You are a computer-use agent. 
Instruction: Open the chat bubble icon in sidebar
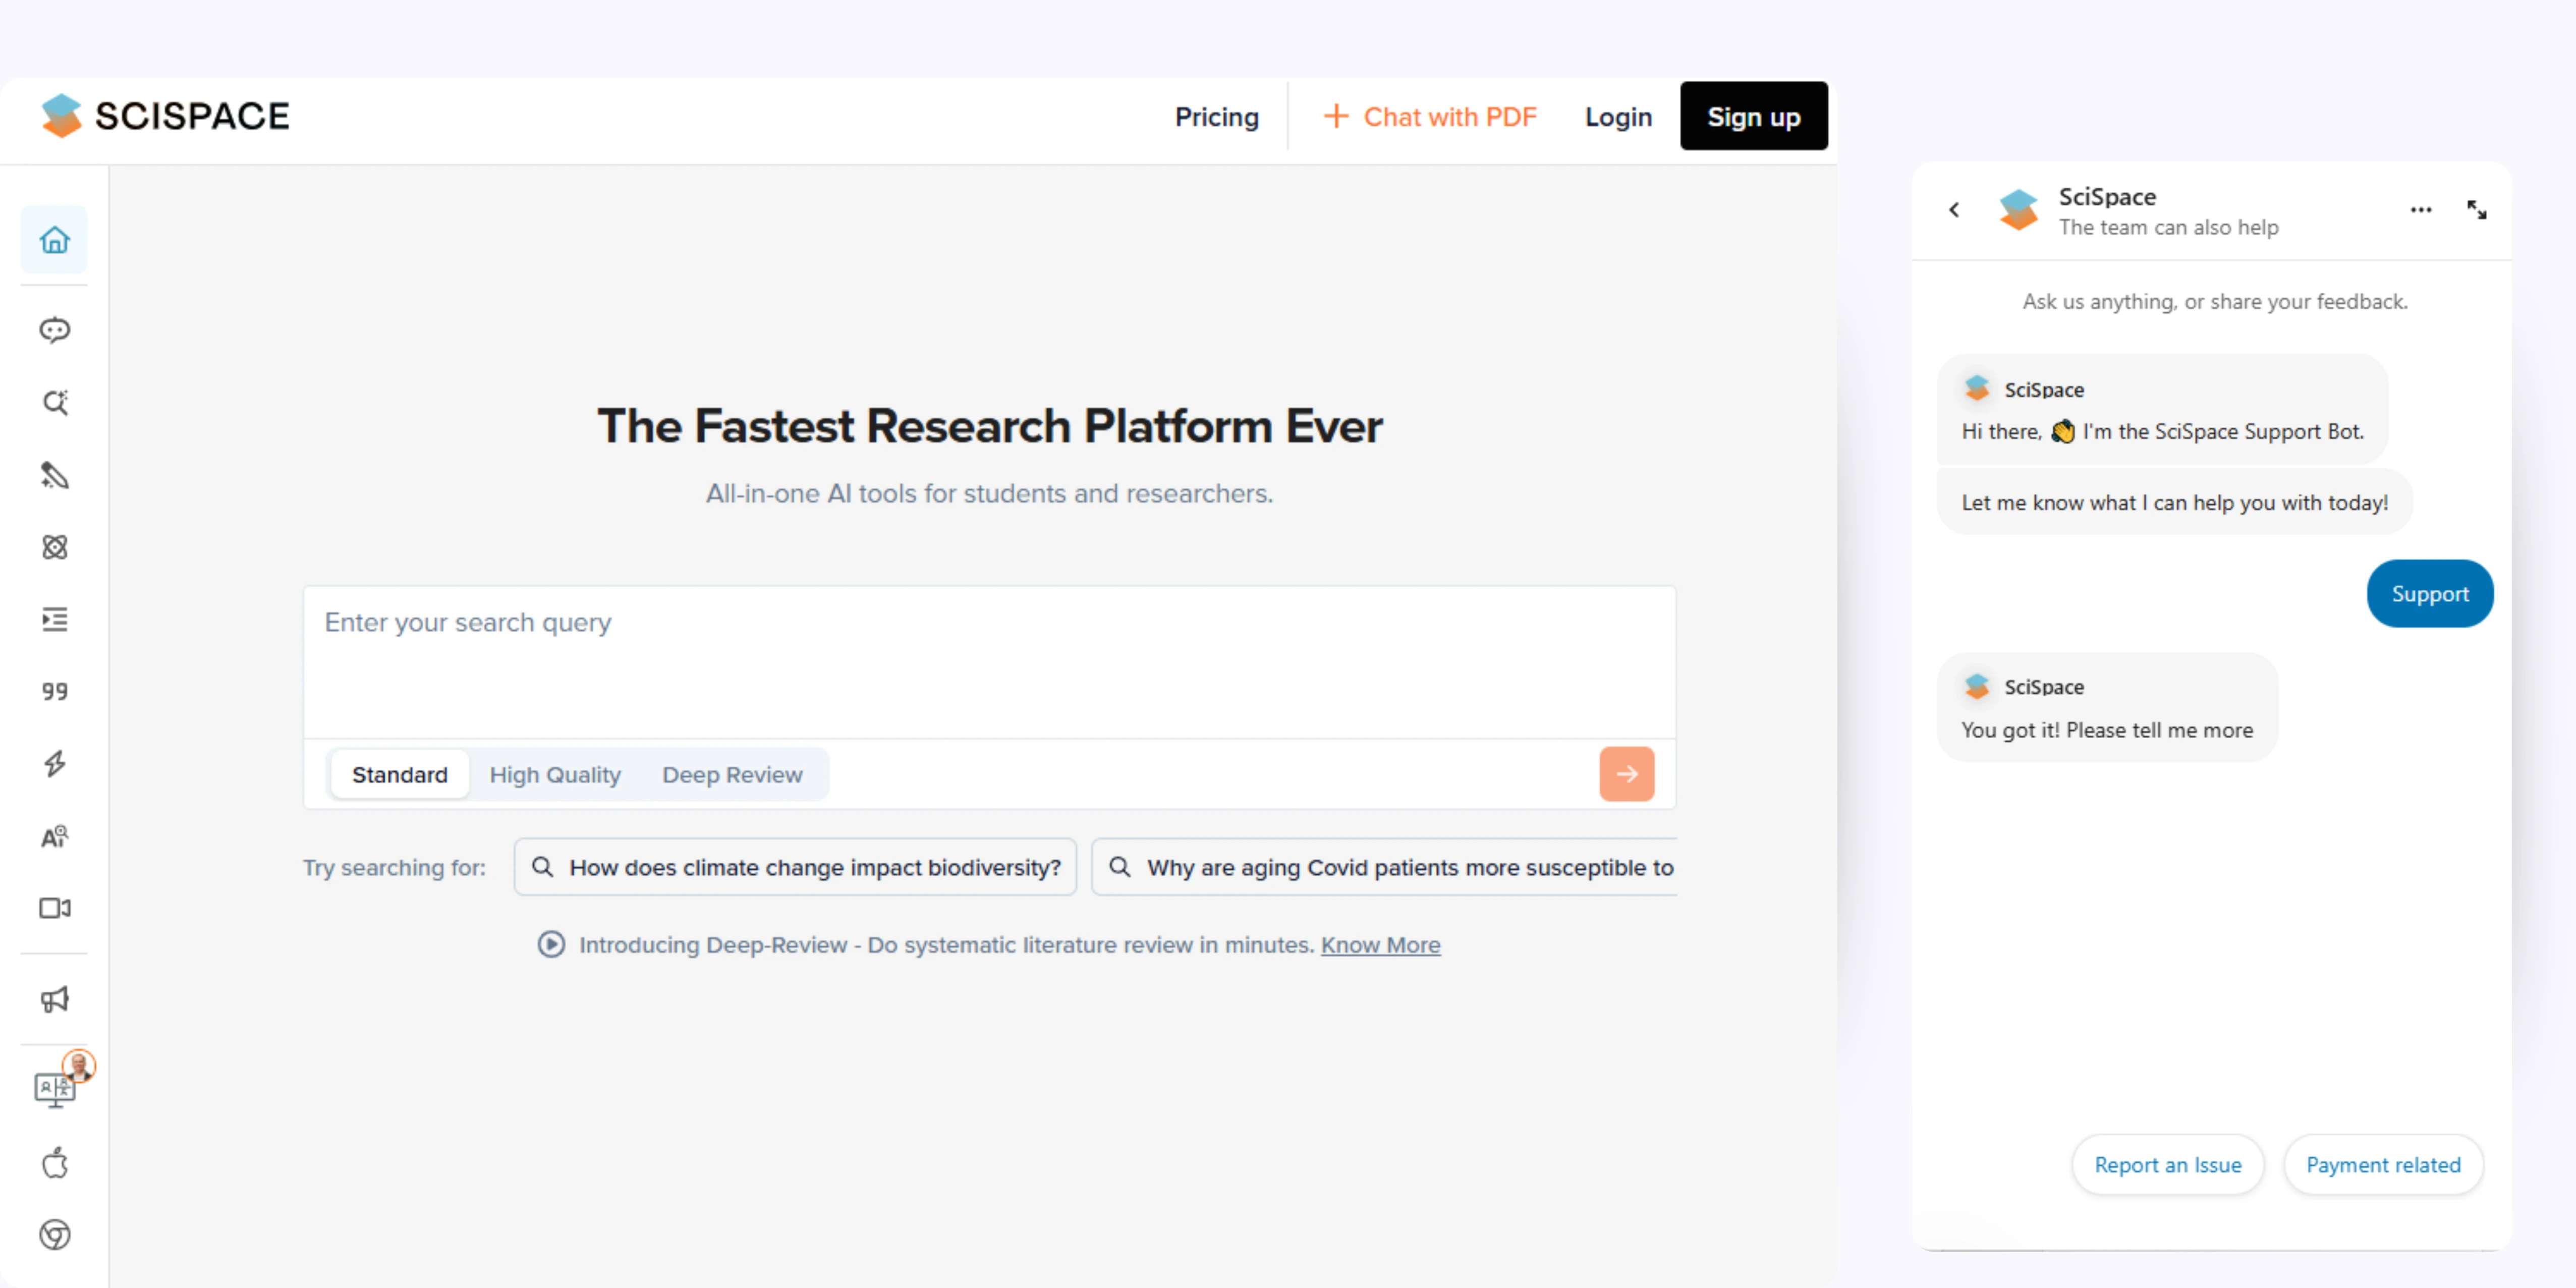(x=55, y=330)
